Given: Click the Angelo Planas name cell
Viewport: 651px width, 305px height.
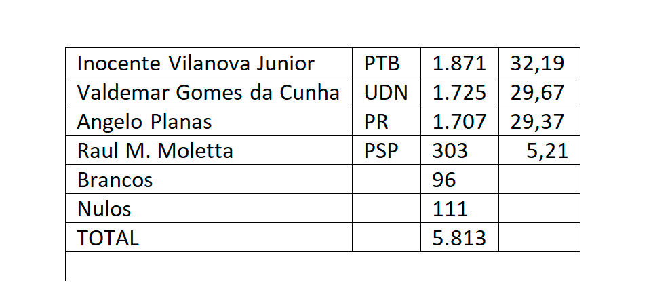Looking at the screenshot, I should point(209,121).
